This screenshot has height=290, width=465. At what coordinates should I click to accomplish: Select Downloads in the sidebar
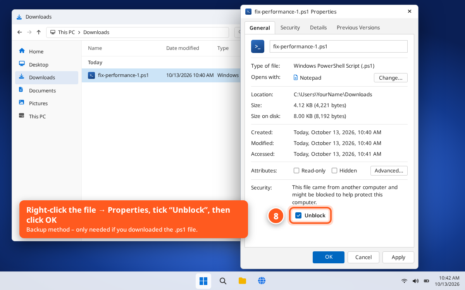tap(46, 77)
